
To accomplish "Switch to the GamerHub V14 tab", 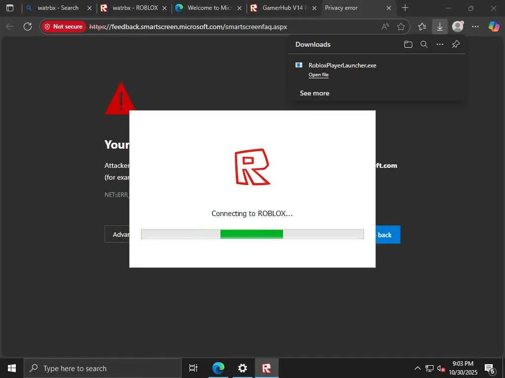I will click(x=284, y=8).
